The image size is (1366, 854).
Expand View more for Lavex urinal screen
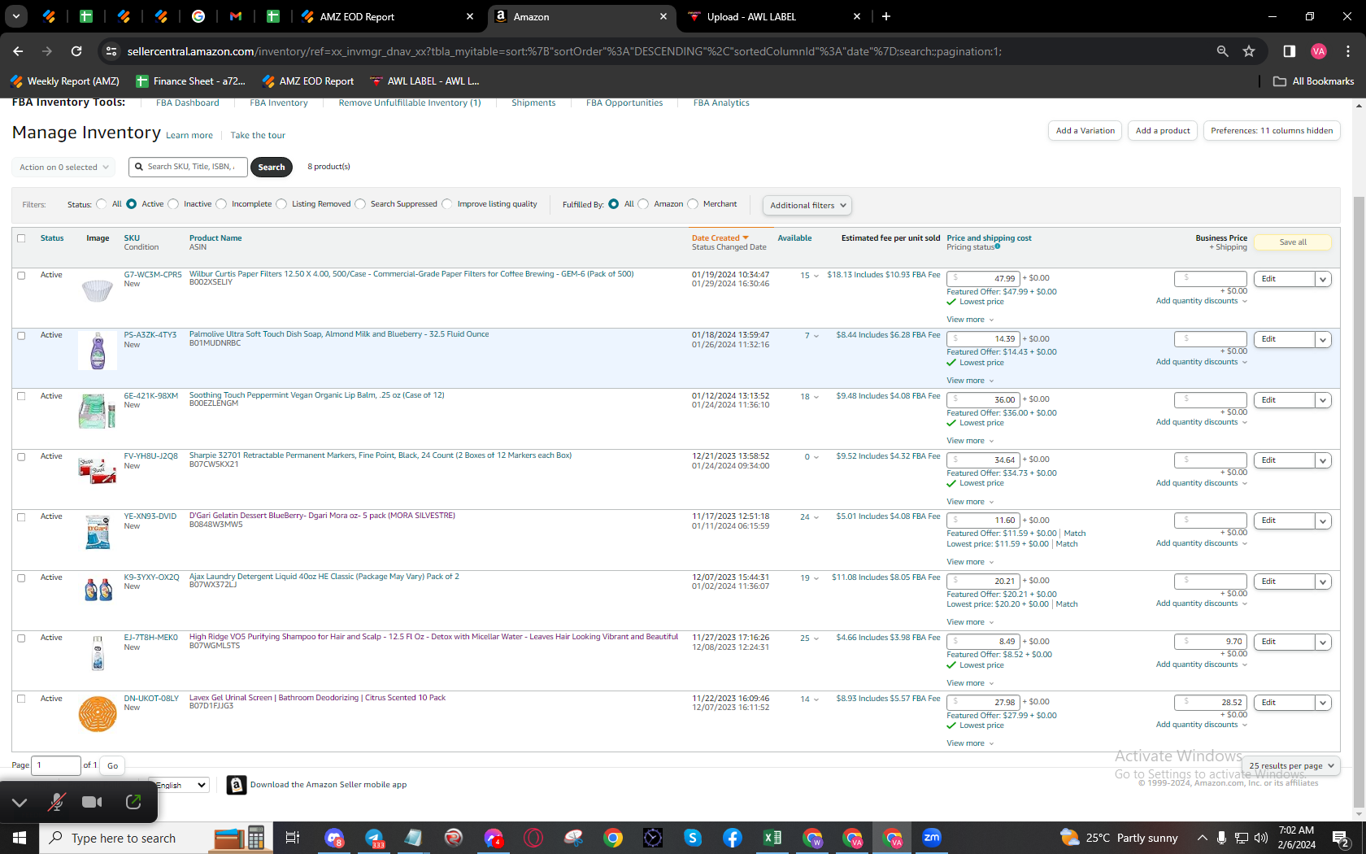[970, 743]
